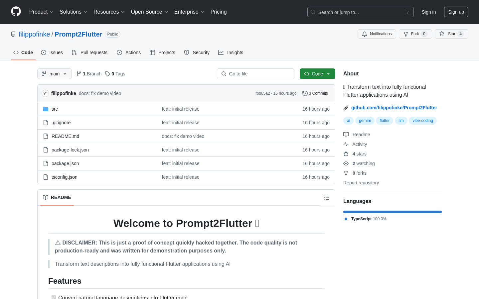This screenshot has height=299, width=479.
Task: Expand the Resources menu
Action: 109,12
